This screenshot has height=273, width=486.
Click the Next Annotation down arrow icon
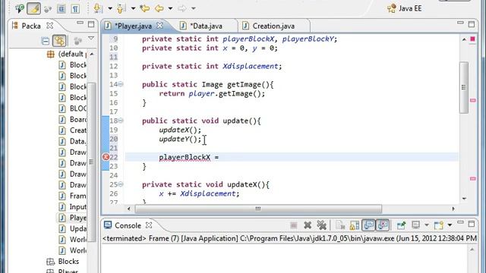tap(98, 8)
